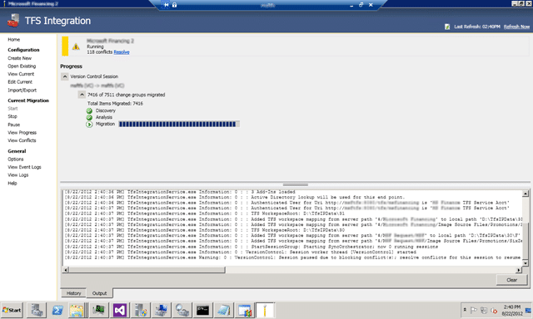
Task: Show hidden system tray icons arrow
Action: coord(465,310)
